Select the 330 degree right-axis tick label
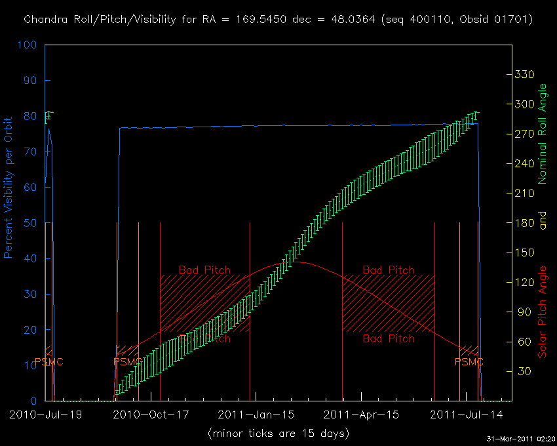557x446 pixels. pyautogui.click(x=526, y=75)
